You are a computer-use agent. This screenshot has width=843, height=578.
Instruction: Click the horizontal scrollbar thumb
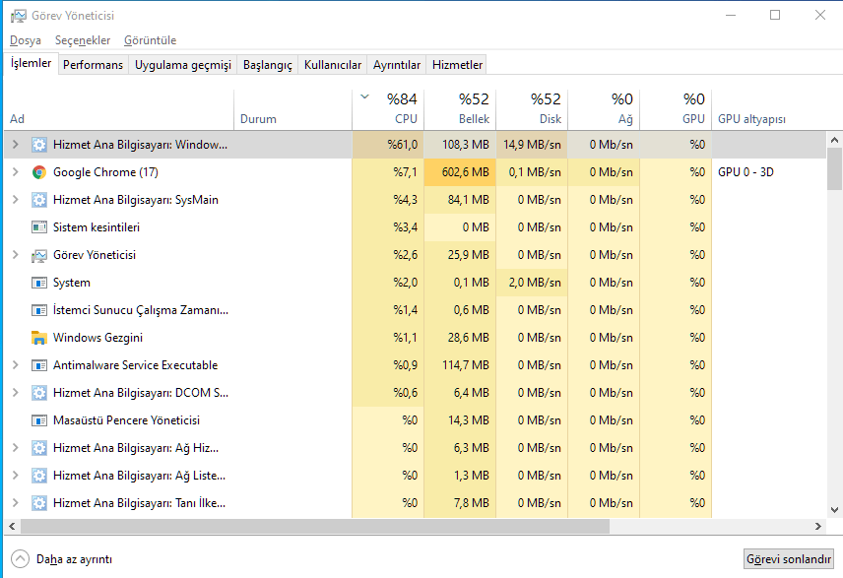point(315,527)
